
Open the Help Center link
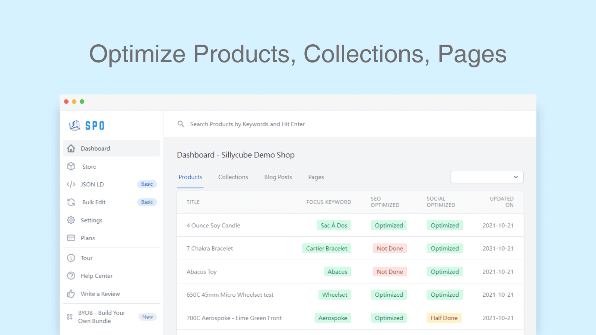point(96,276)
